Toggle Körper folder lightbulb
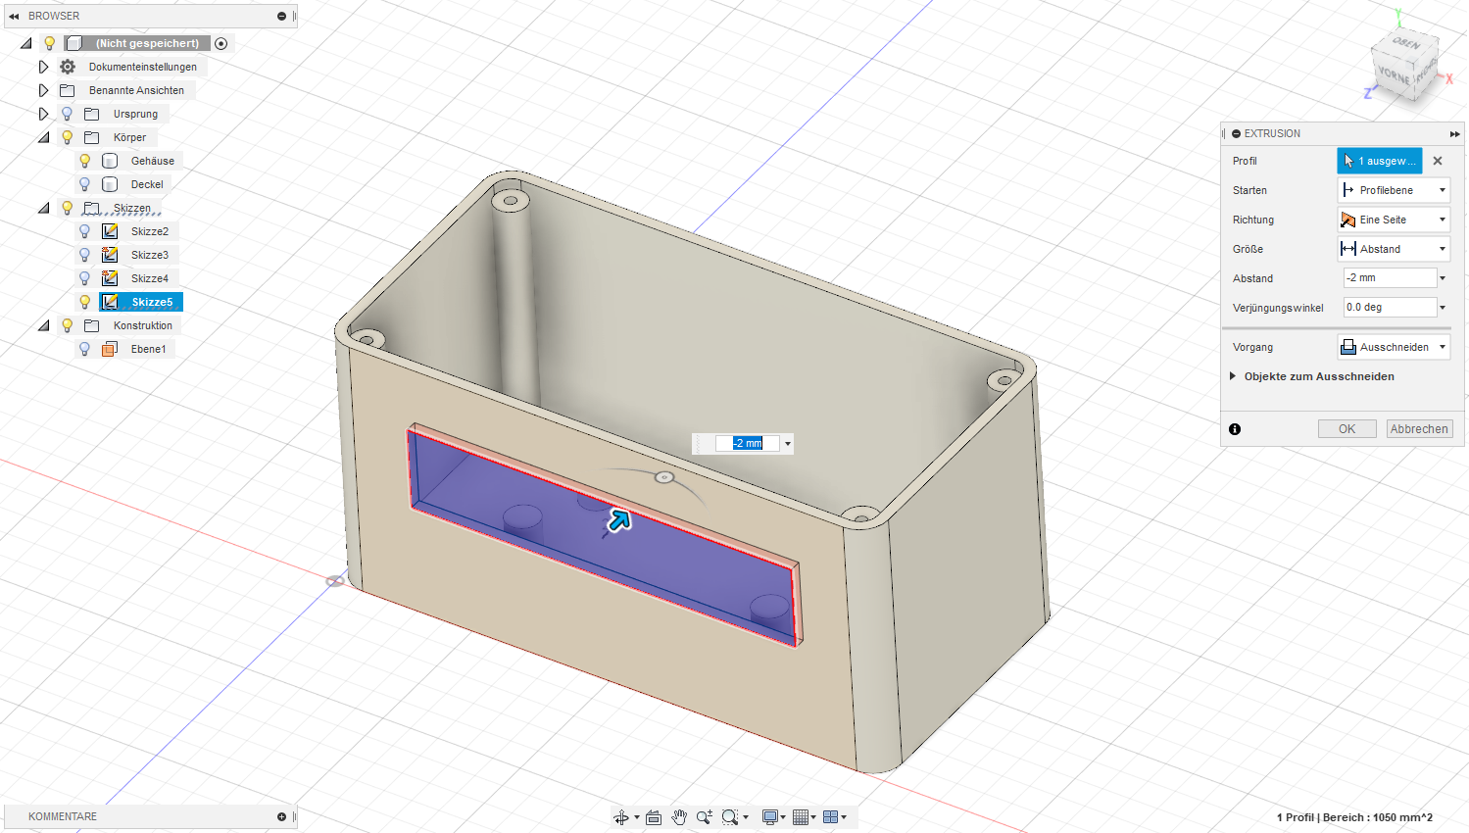This screenshot has width=1469, height=833. click(x=68, y=137)
